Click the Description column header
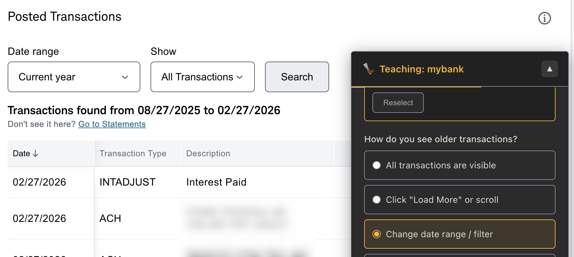This screenshot has height=257, width=574. coord(208,153)
